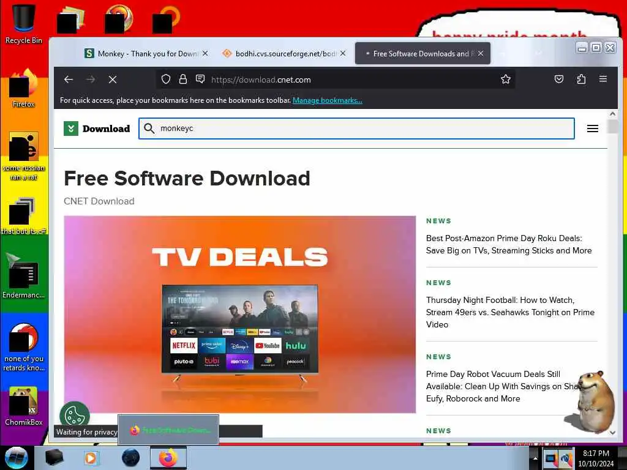
Task: Open the media player taskbar icon
Action: point(91,458)
